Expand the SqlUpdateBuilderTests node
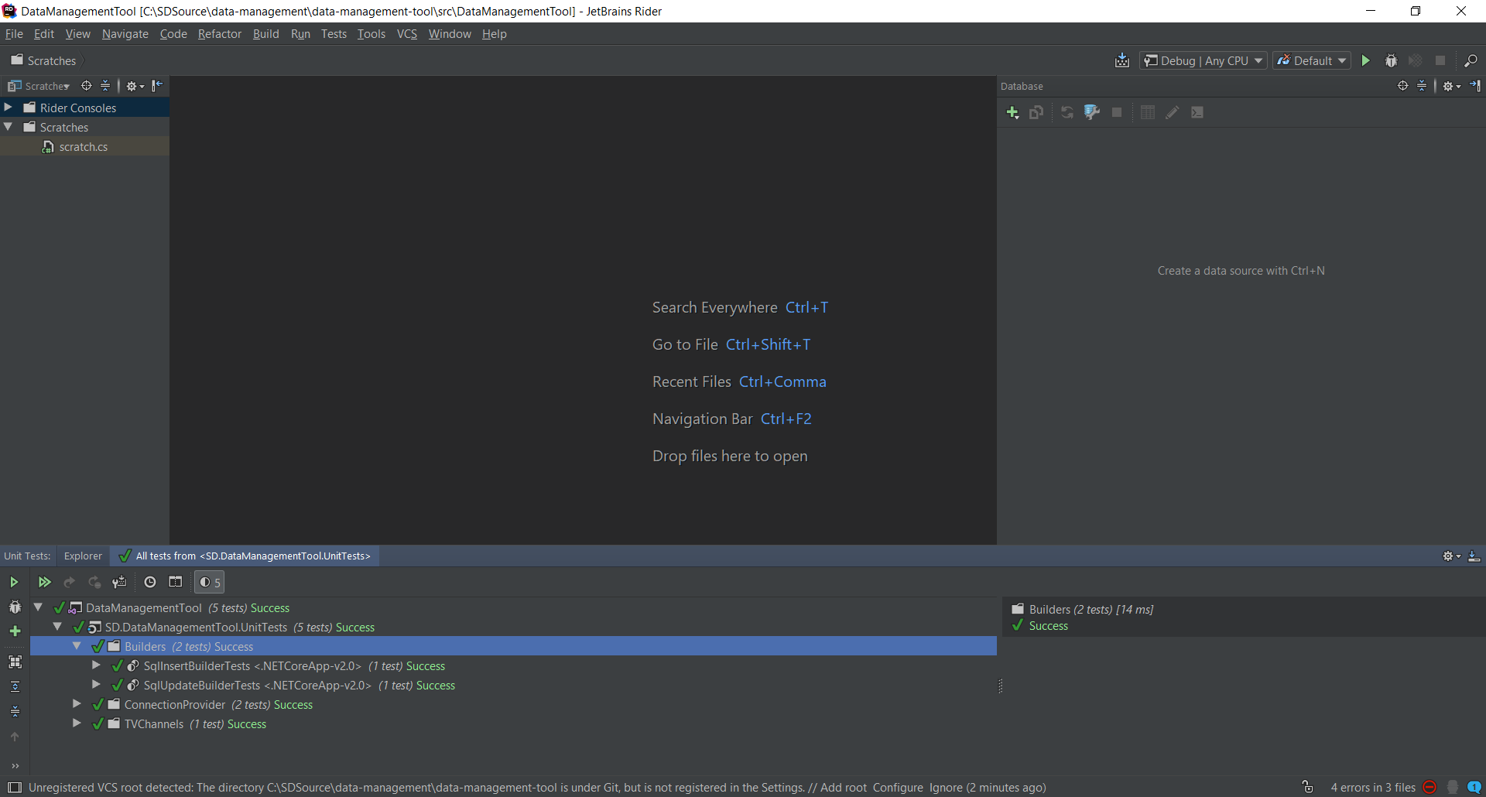This screenshot has width=1486, height=797. tap(96, 685)
